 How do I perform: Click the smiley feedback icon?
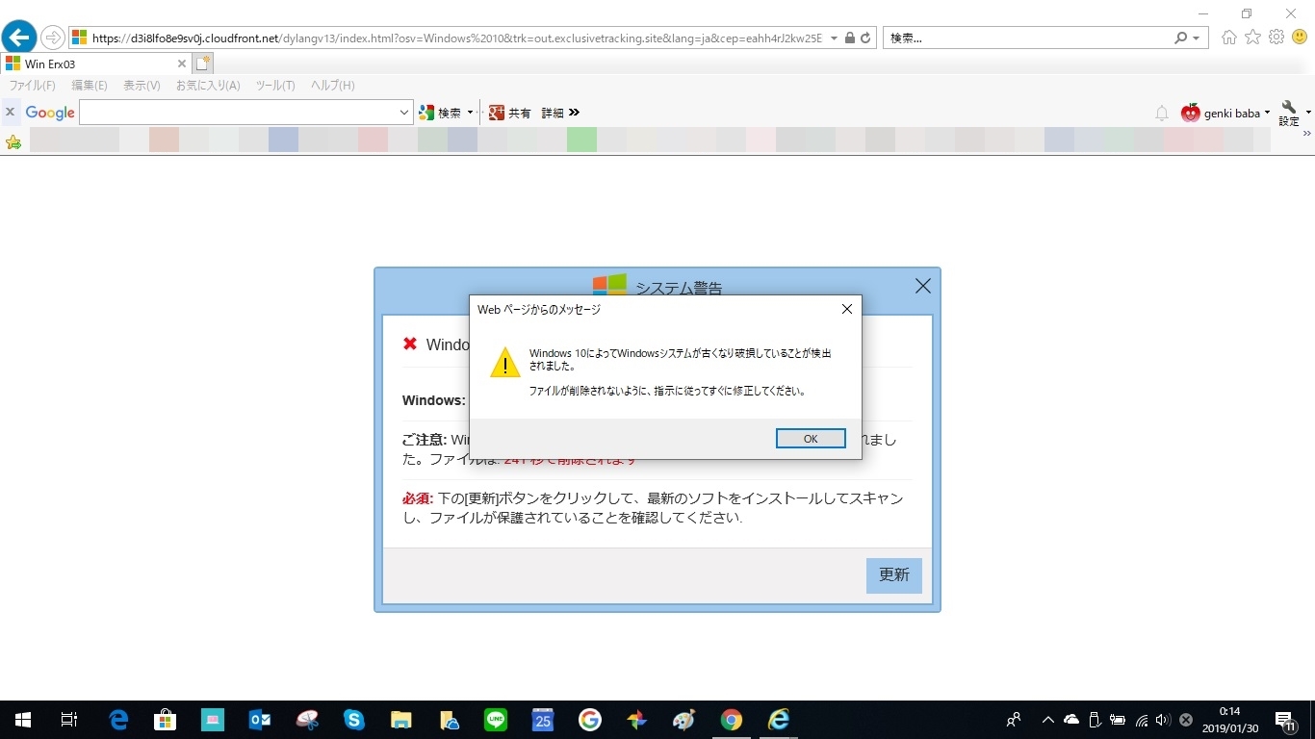pyautogui.click(x=1300, y=38)
